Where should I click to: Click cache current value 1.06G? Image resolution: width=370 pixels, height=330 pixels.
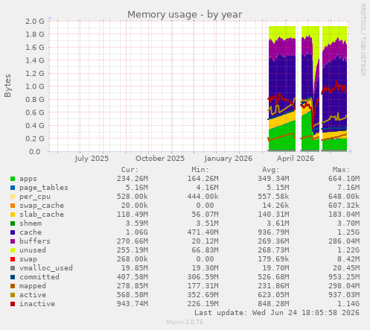point(137,232)
